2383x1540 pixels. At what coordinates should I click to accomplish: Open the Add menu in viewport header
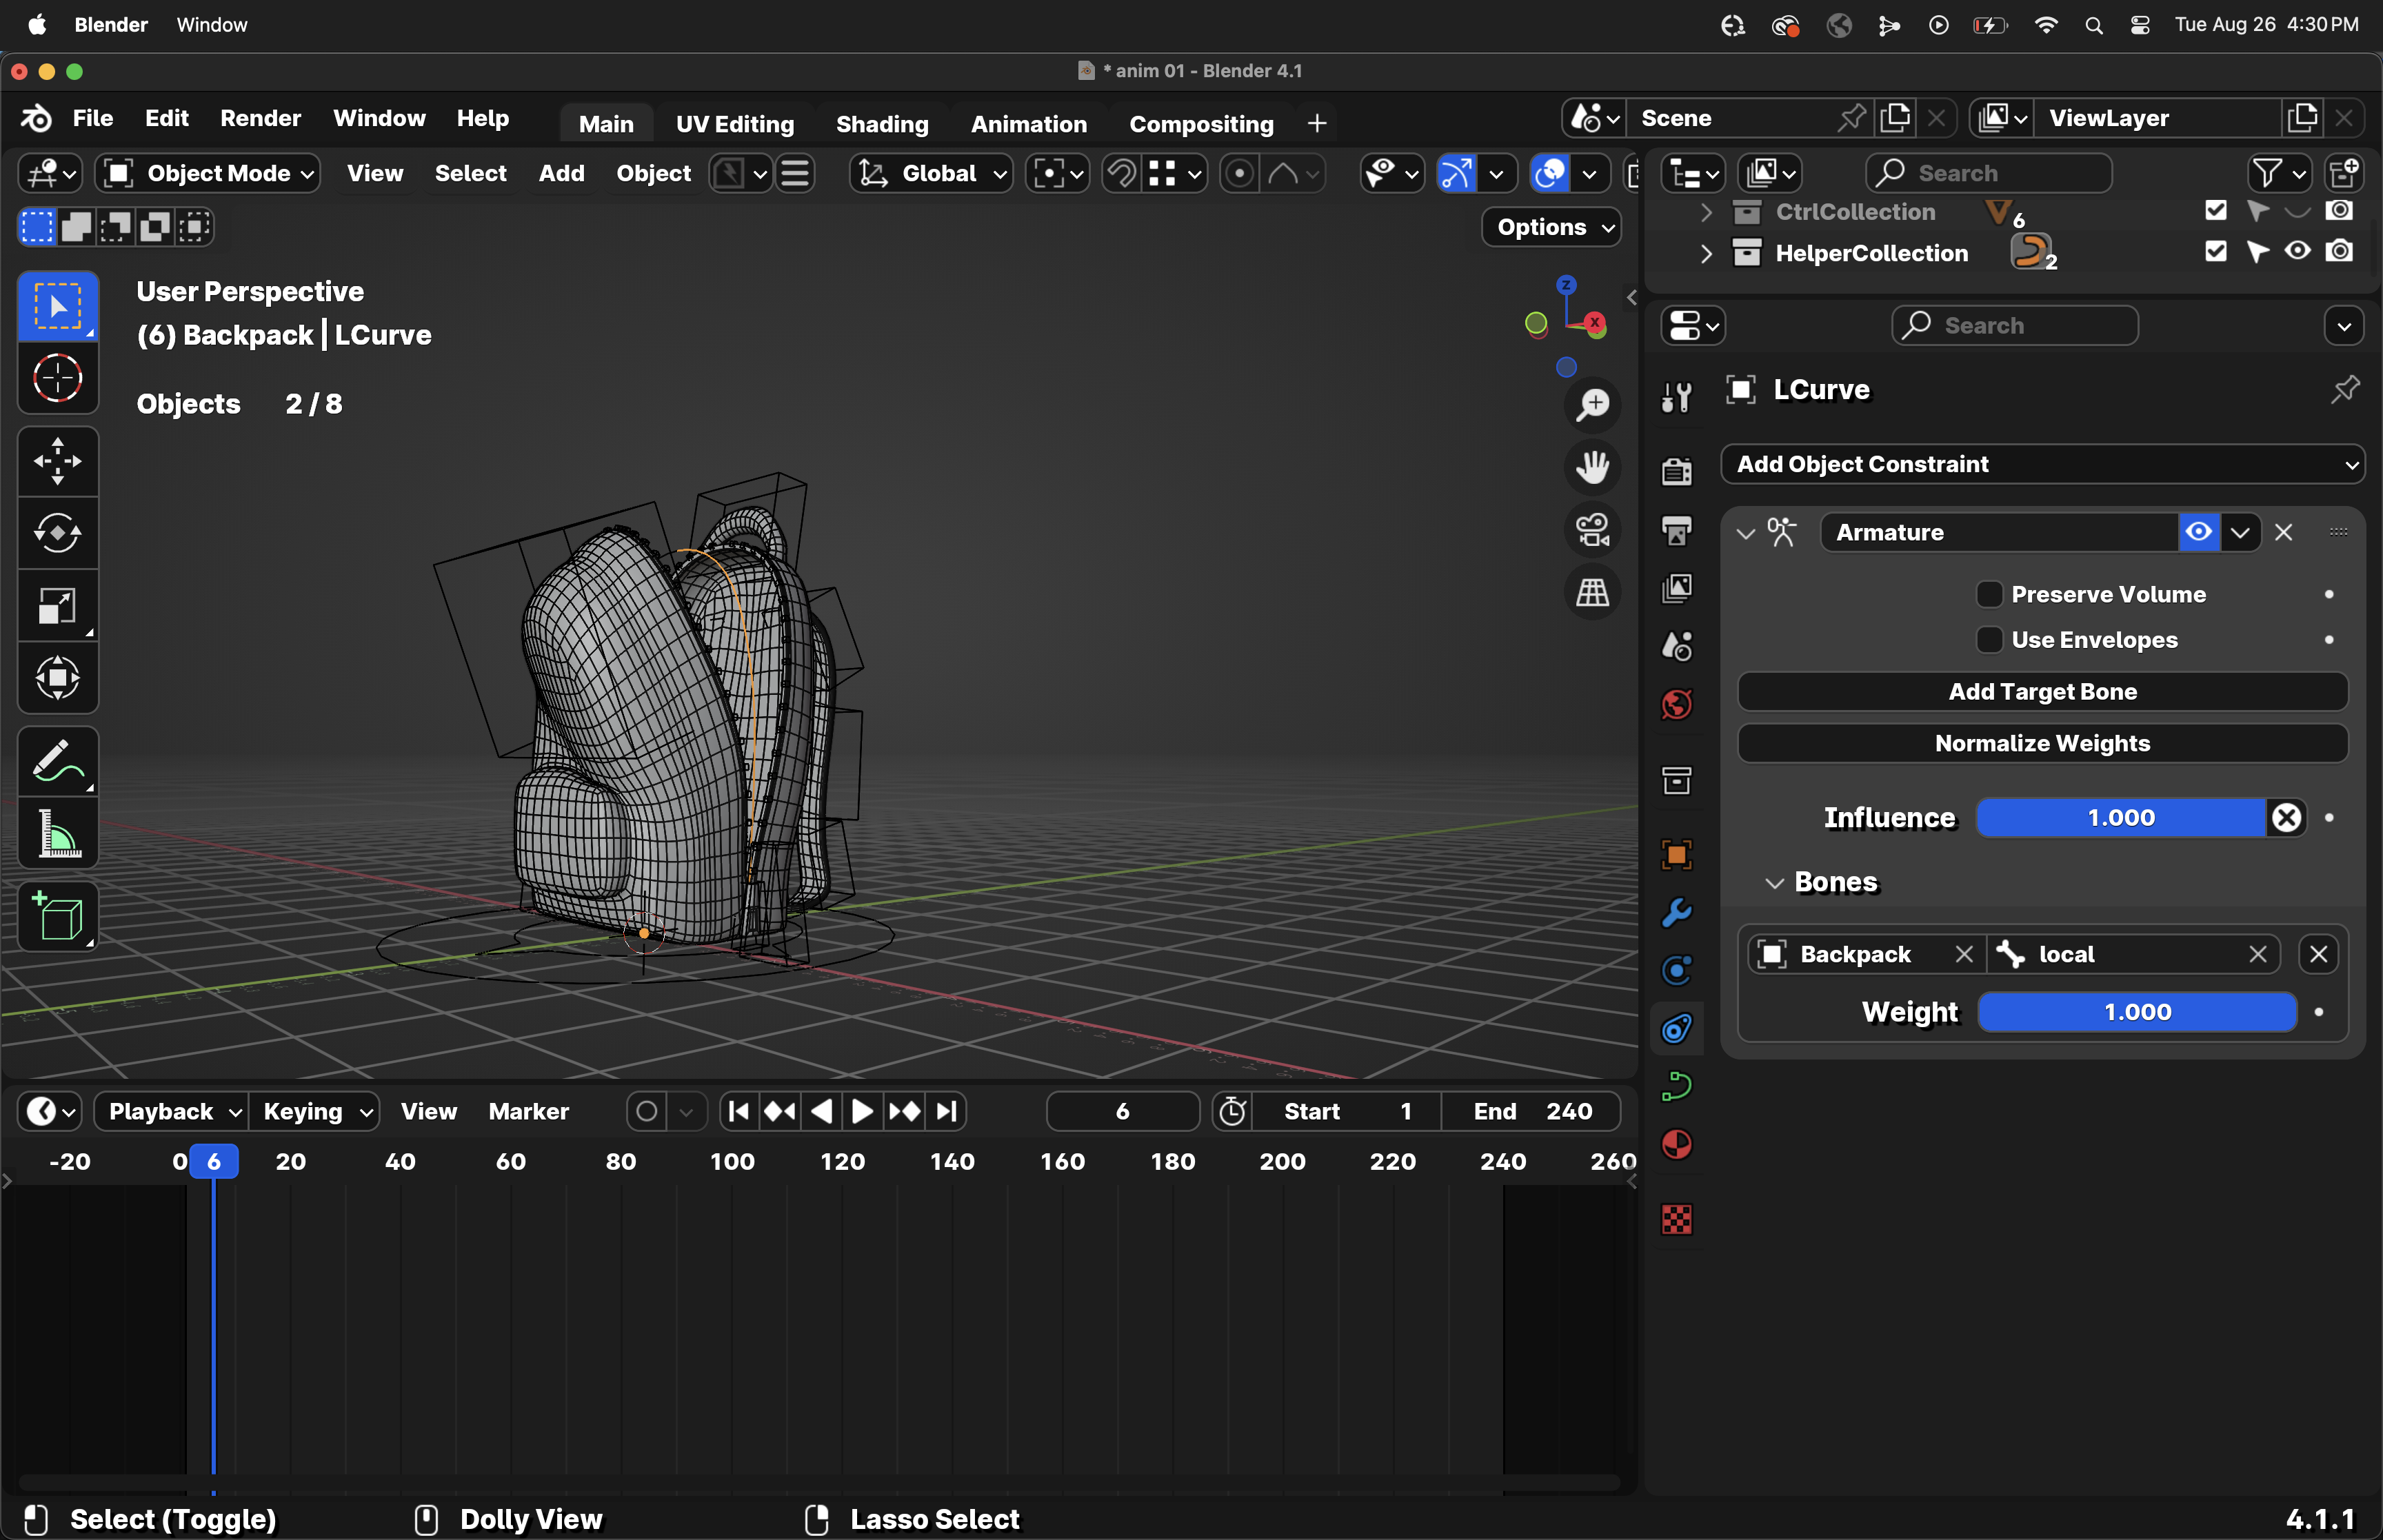click(x=561, y=173)
